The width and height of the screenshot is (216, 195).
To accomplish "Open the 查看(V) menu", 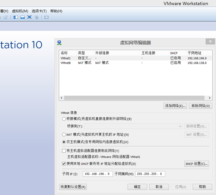I will (4, 11).
